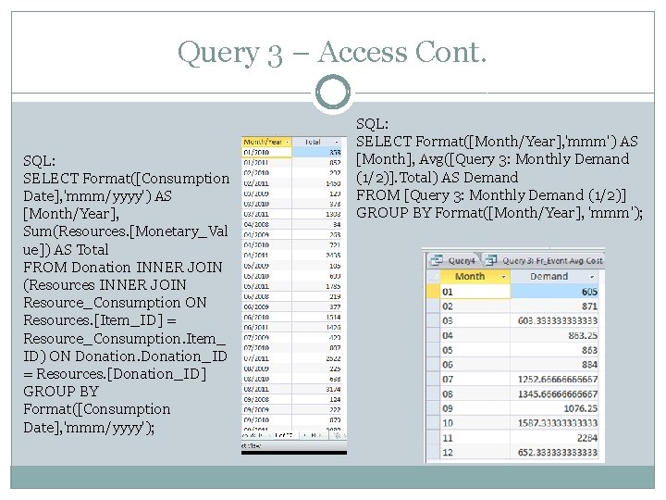Click the Demand cell '652.333333333333'
The width and height of the screenshot is (666, 500).
point(554,453)
